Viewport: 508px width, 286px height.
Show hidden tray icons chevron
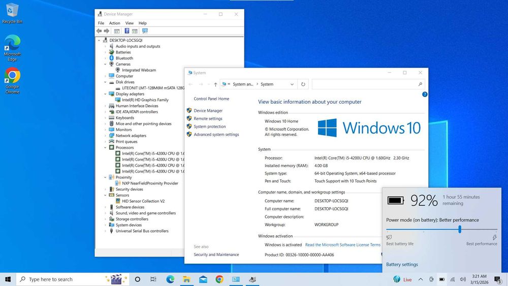click(421, 279)
